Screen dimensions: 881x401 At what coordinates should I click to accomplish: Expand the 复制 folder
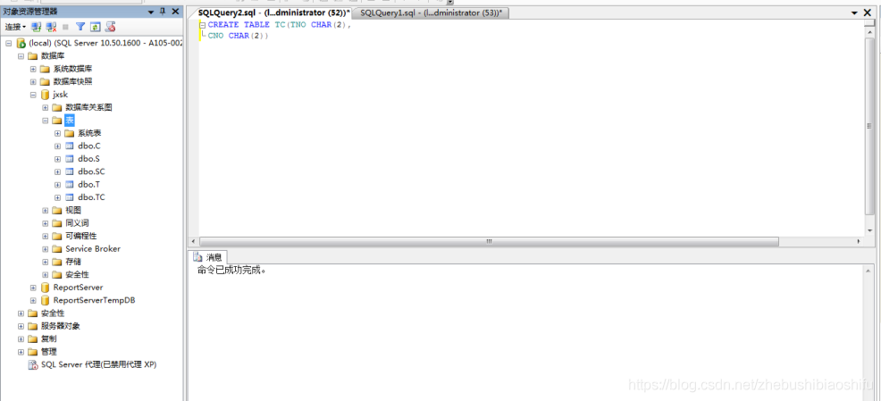[21, 339]
